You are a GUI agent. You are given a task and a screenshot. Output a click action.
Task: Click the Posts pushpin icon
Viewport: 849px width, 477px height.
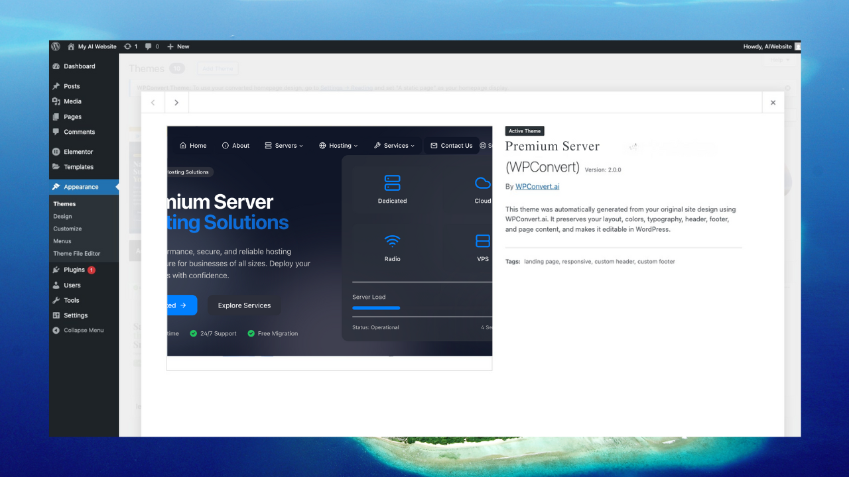56,86
